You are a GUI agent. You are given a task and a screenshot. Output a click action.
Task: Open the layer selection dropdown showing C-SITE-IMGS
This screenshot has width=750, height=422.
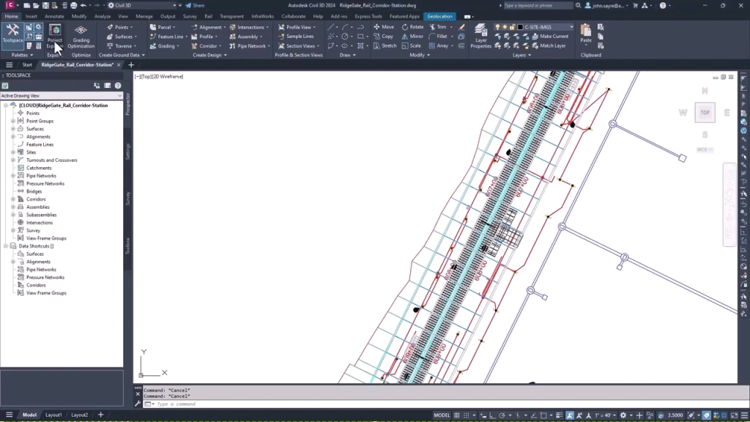(x=572, y=27)
